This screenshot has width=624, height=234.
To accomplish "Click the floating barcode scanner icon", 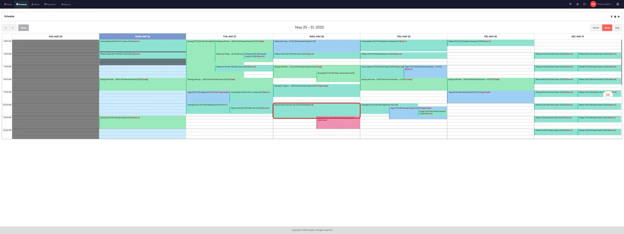I will (x=608, y=95).
